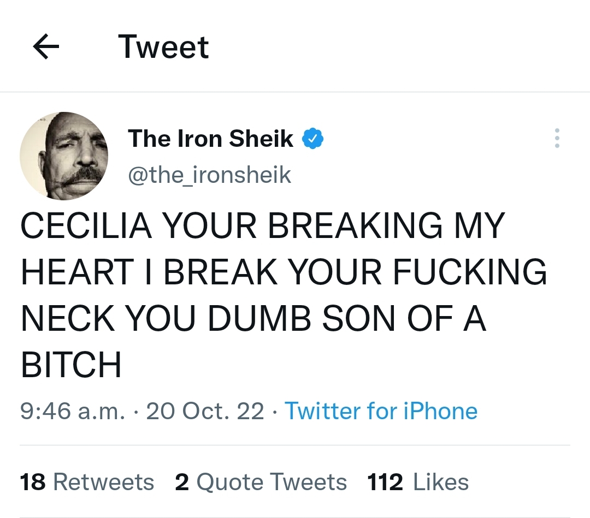The width and height of the screenshot is (590, 518).
Task: View the 18 Retweets list
Action: coord(87,482)
